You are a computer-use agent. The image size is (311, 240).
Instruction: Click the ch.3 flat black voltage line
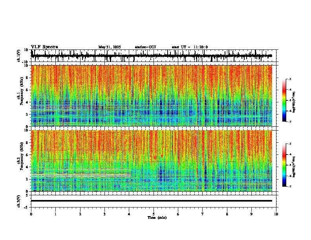(x=152, y=201)
